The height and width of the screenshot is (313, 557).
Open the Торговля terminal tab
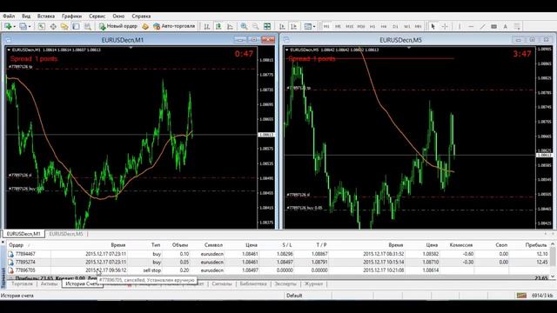[22, 284]
